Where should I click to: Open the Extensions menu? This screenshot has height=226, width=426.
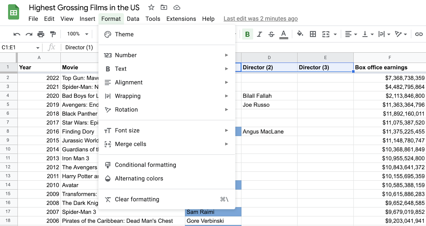181,19
